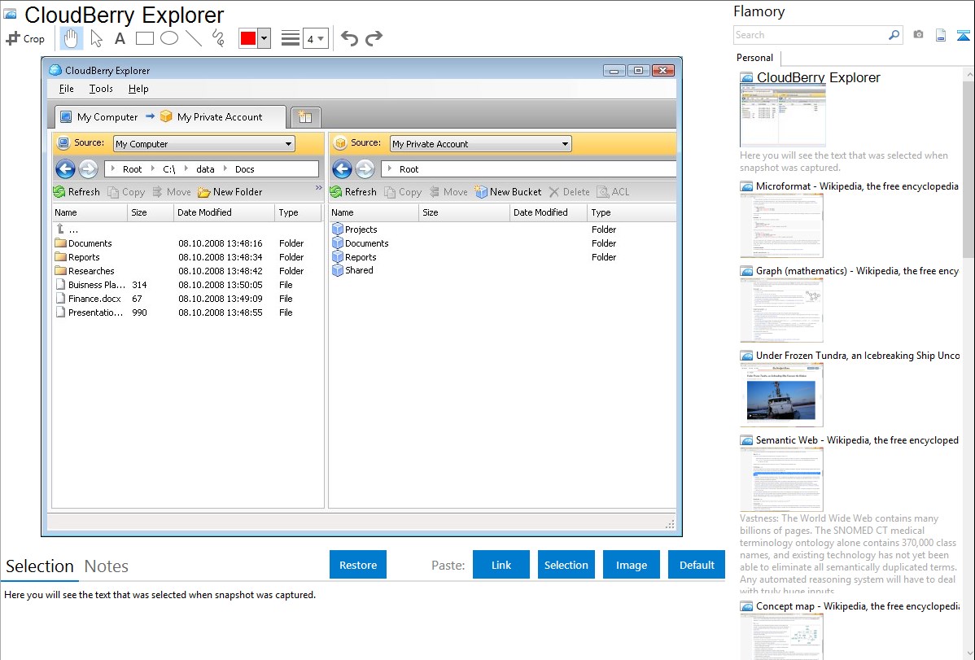Click the Flamory icon at top right
This screenshot has width=975, height=660.
[963, 35]
